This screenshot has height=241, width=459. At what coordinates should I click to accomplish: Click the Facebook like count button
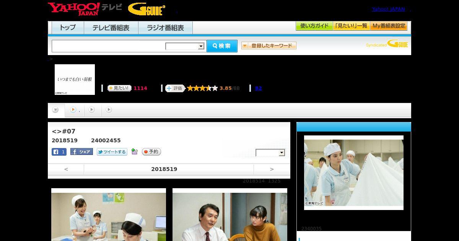pos(59,152)
